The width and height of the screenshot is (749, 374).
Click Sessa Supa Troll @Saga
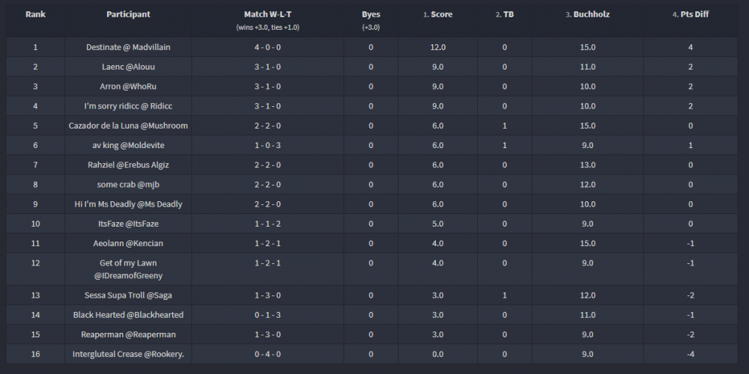click(128, 295)
